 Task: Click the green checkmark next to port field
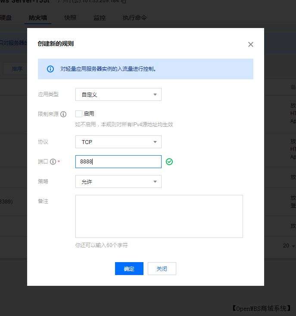point(169,162)
